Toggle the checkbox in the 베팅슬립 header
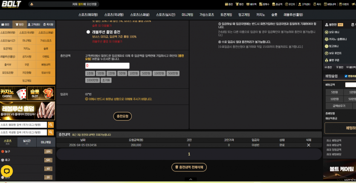This screenshot has width=356, height=183. tap(346, 76)
